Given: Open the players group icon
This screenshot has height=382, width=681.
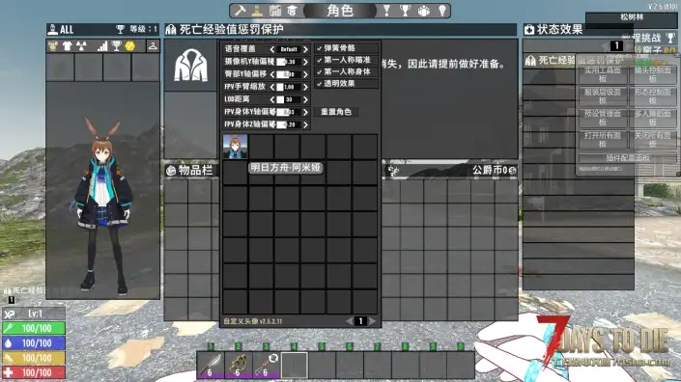Looking at the screenshot, I should pyautogui.click(x=423, y=11).
